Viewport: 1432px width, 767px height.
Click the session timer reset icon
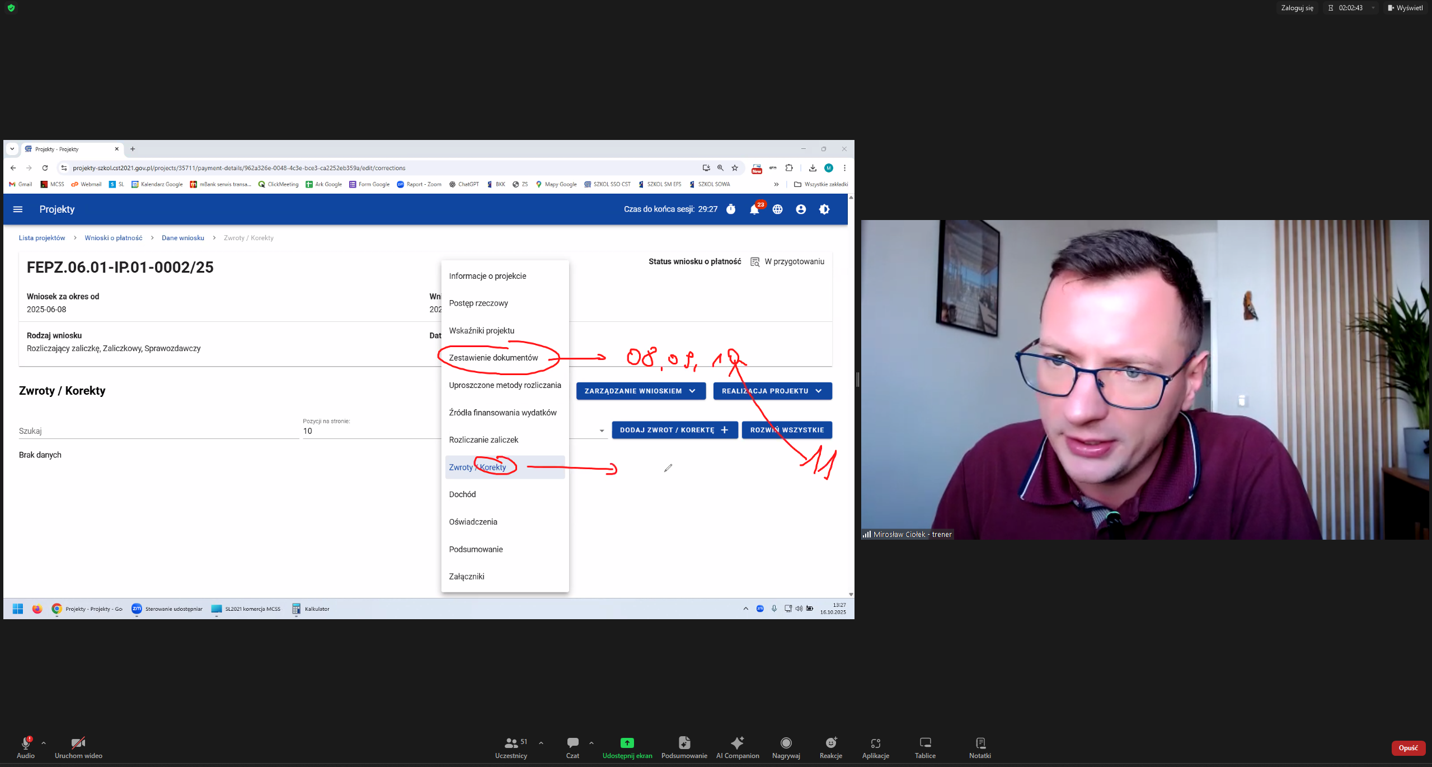(731, 209)
